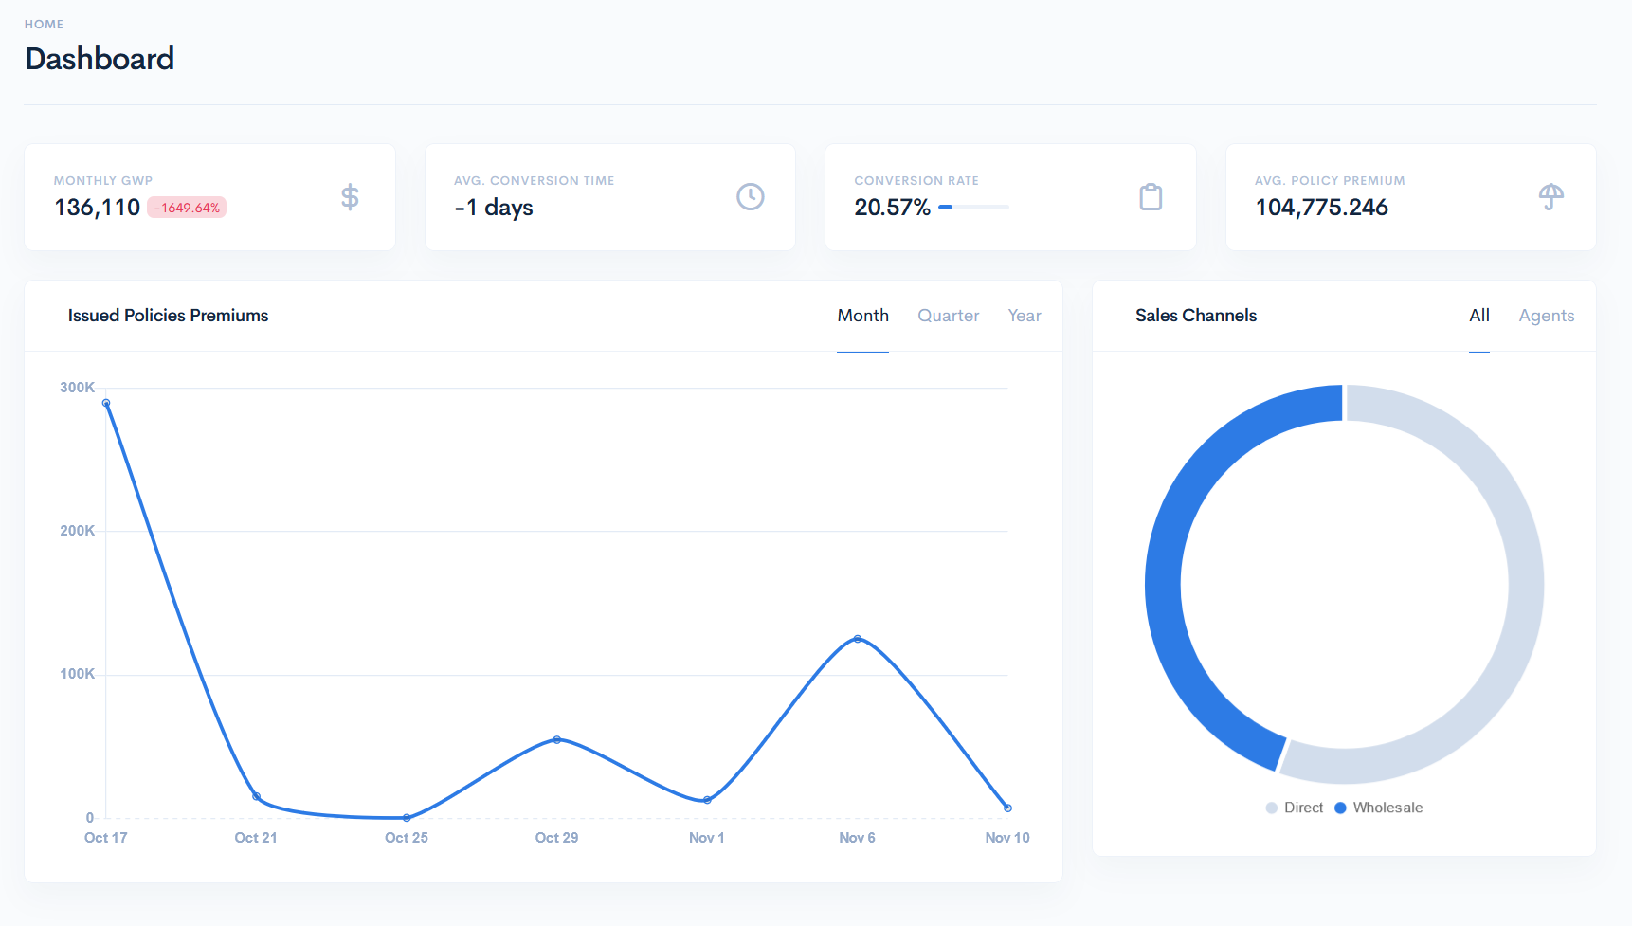This screenshot has height=926, width=1632.
Task: Select the All tab in Sales Channels panel
Action: tap(1479, 316)
